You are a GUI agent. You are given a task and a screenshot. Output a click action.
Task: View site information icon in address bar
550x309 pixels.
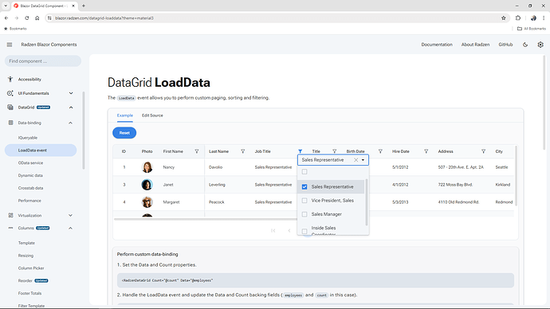49,18
